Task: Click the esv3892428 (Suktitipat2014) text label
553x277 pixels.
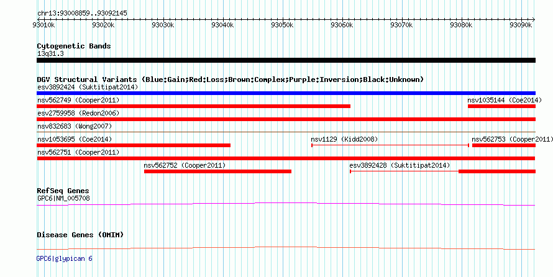Action: [x=400, y=165]
